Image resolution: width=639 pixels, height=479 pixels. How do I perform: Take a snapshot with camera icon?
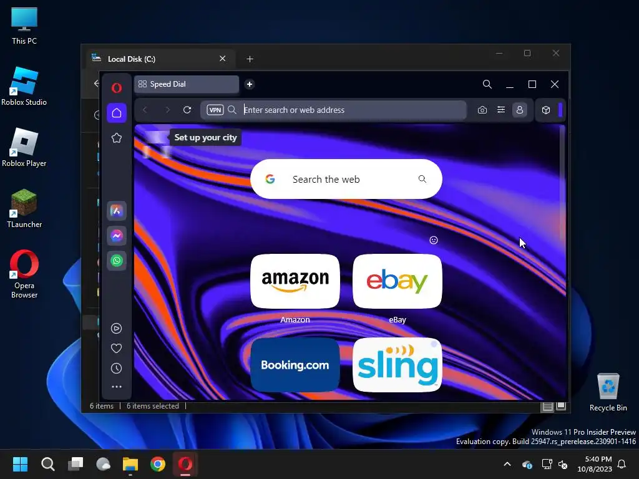[482, 110]
